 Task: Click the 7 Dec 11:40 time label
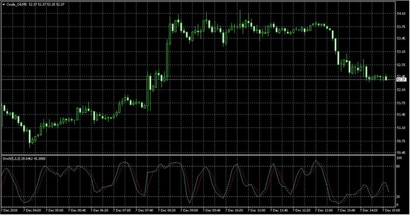coord(279,210)
